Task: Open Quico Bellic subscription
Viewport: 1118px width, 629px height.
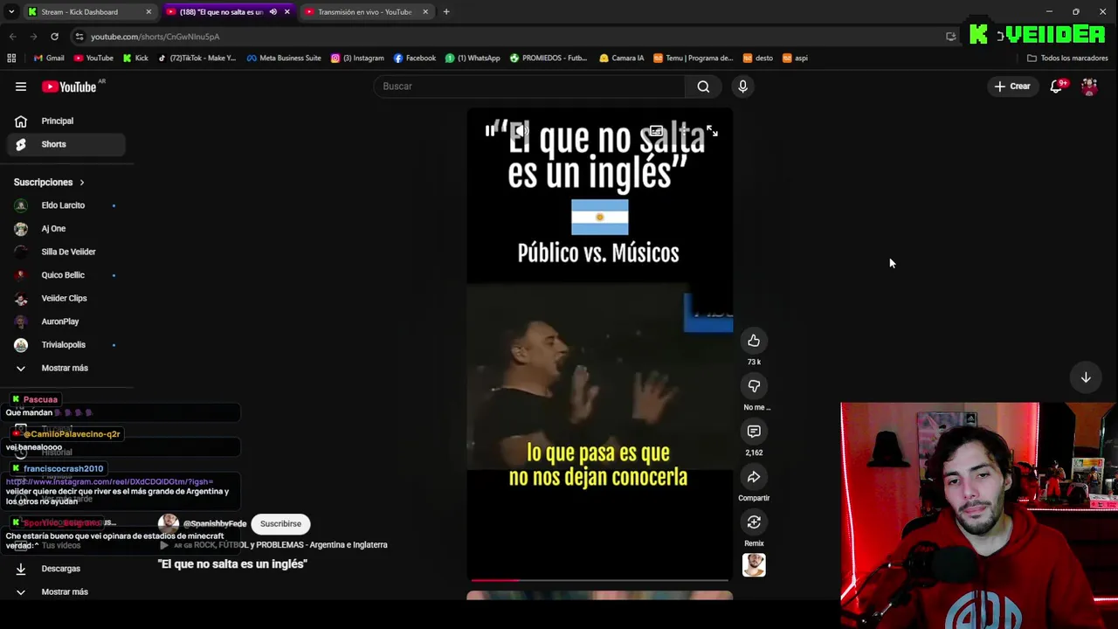Action: click(66, 275)
